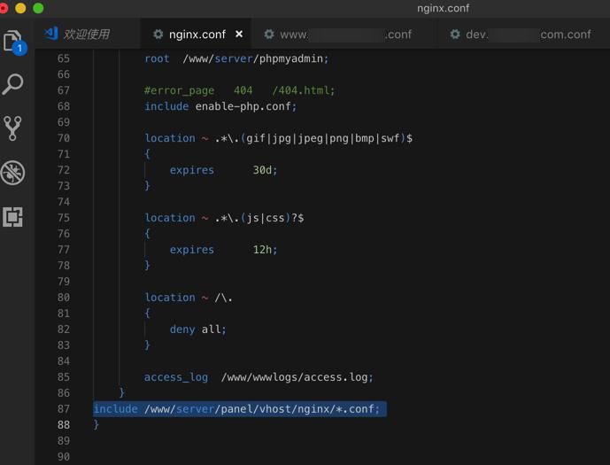Click the gear icon on nginx.conf tab

click(158, 35)
